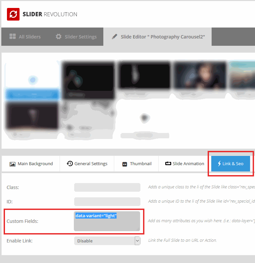255x263 pixels.
Task: Select the third slide thumbnail in top row
Action: click(x=144, y=76)
